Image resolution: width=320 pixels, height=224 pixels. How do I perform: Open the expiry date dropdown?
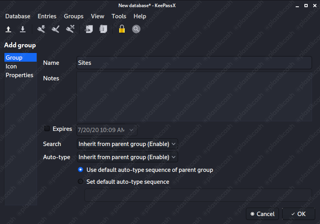[x=132, y=130]
